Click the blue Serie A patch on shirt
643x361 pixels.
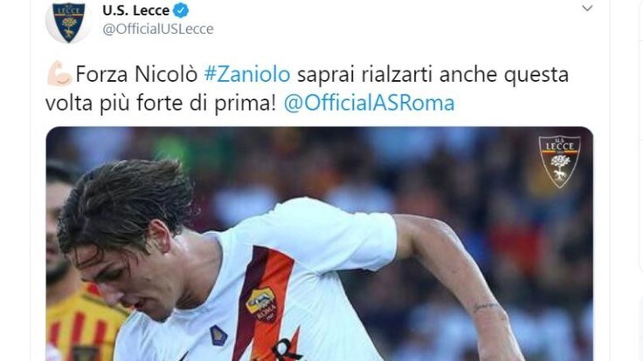(218, 336)
